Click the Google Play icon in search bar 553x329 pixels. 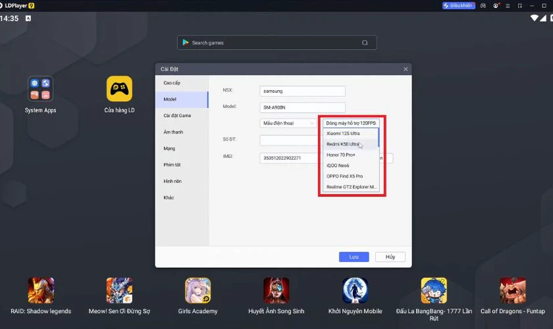[185, 43]
